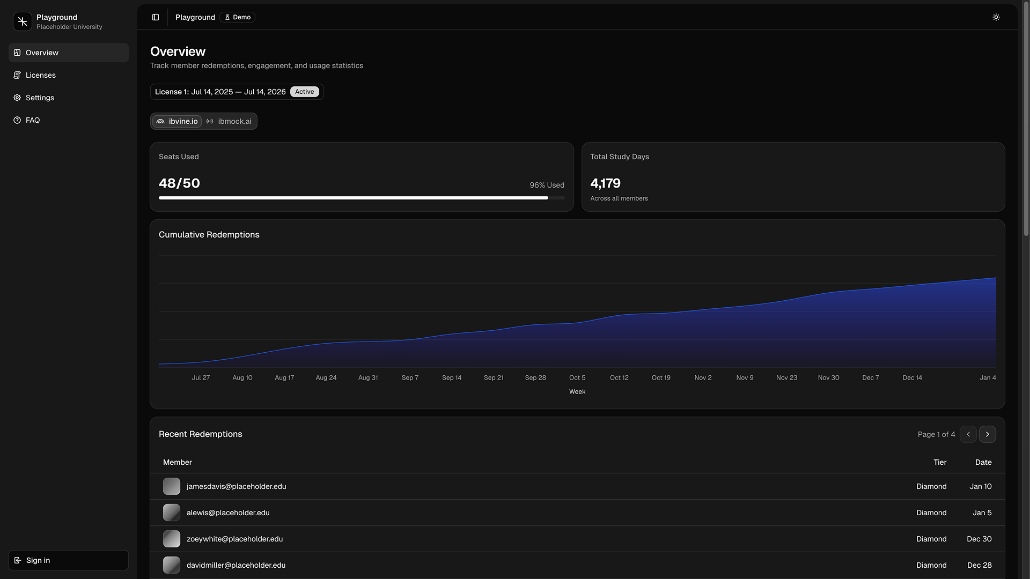Switch theme with the sun icon
This screenshot has height=579, width=1030.
click(x=996, y=17)
